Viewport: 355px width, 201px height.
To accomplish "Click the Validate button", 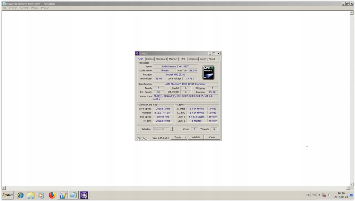I will click(x=196, y=137).
